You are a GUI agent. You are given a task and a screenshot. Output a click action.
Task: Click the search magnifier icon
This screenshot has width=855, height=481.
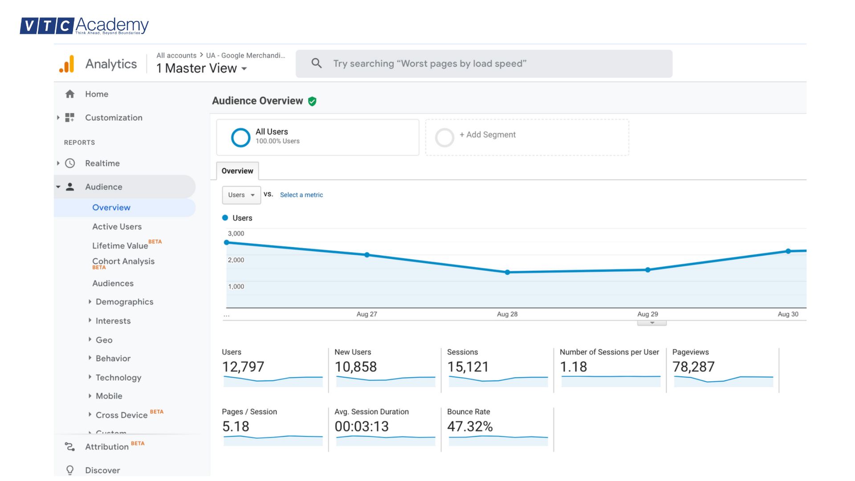click(x=316, y=63)
